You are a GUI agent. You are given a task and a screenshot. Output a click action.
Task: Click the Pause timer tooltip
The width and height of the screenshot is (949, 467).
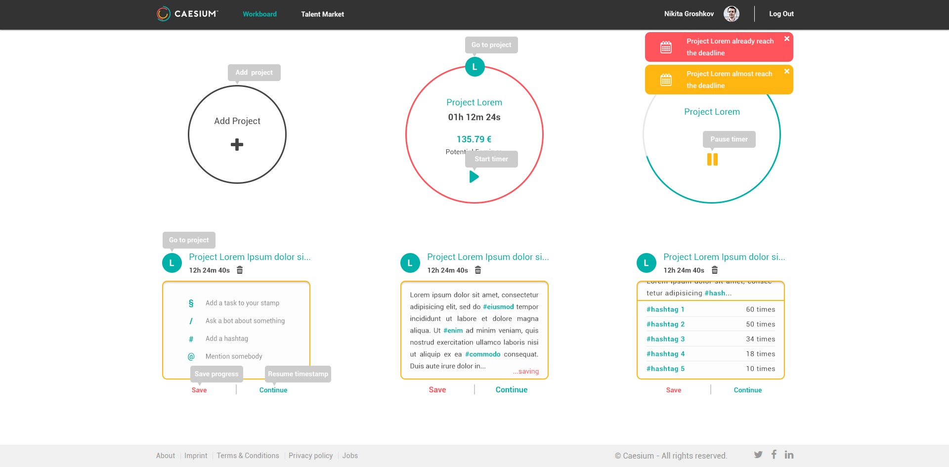[729, 139]
